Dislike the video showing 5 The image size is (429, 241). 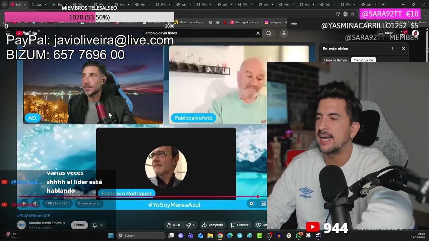click(x=190, y=225)
